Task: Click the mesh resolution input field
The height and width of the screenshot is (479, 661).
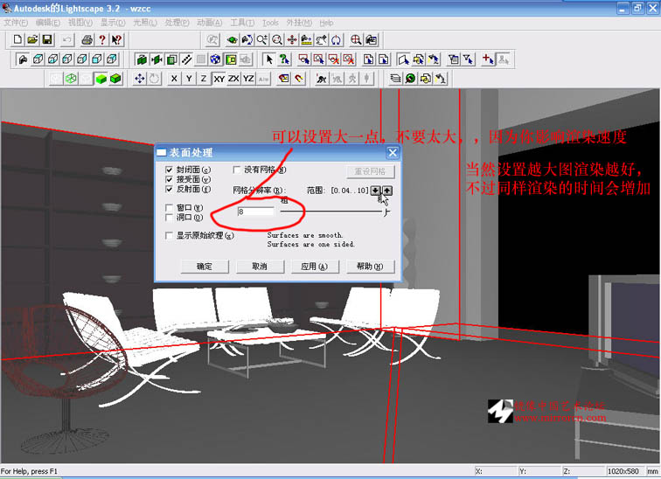Action: point(255,212)
